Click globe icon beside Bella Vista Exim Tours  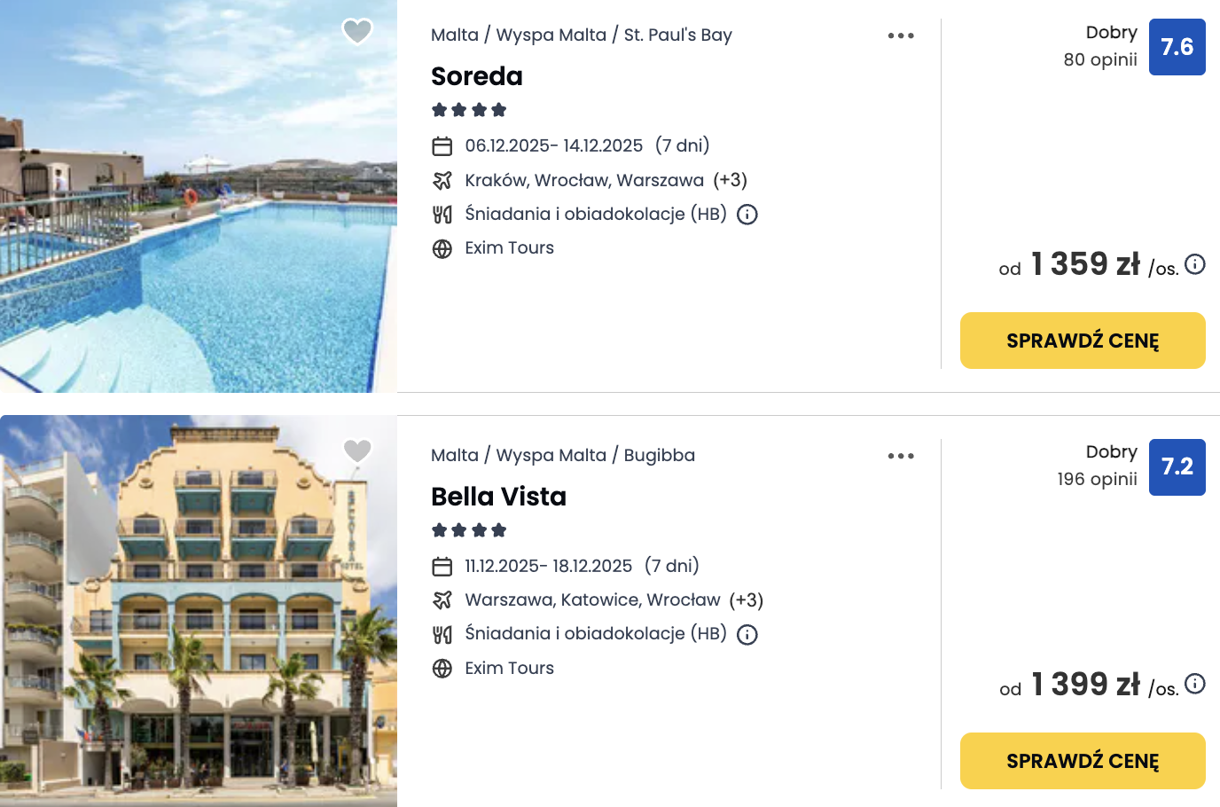click(x=442, y=669)
